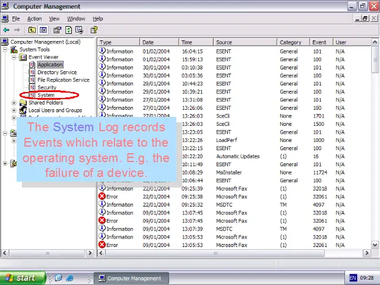The image size is (380, 285).
Task: Click the Computer Management title bar icon
Action: pyautogui.click(x=5, y=6)
